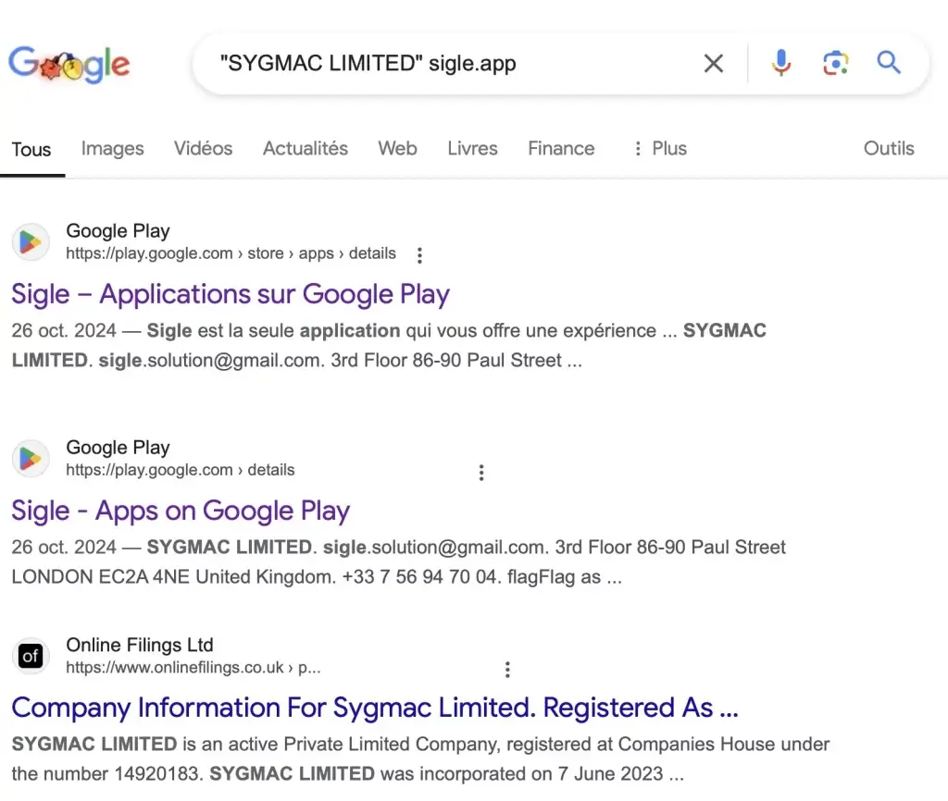This screenshot has height=801, width=948.
Task: Click the play.google.com › store › apps › details URL
Action: click(x=231, y=253)
